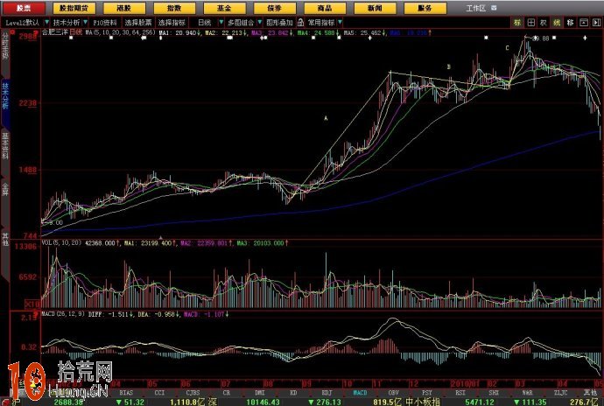
Task: Switch to the 债券 tab
Action: coord(275,8)
